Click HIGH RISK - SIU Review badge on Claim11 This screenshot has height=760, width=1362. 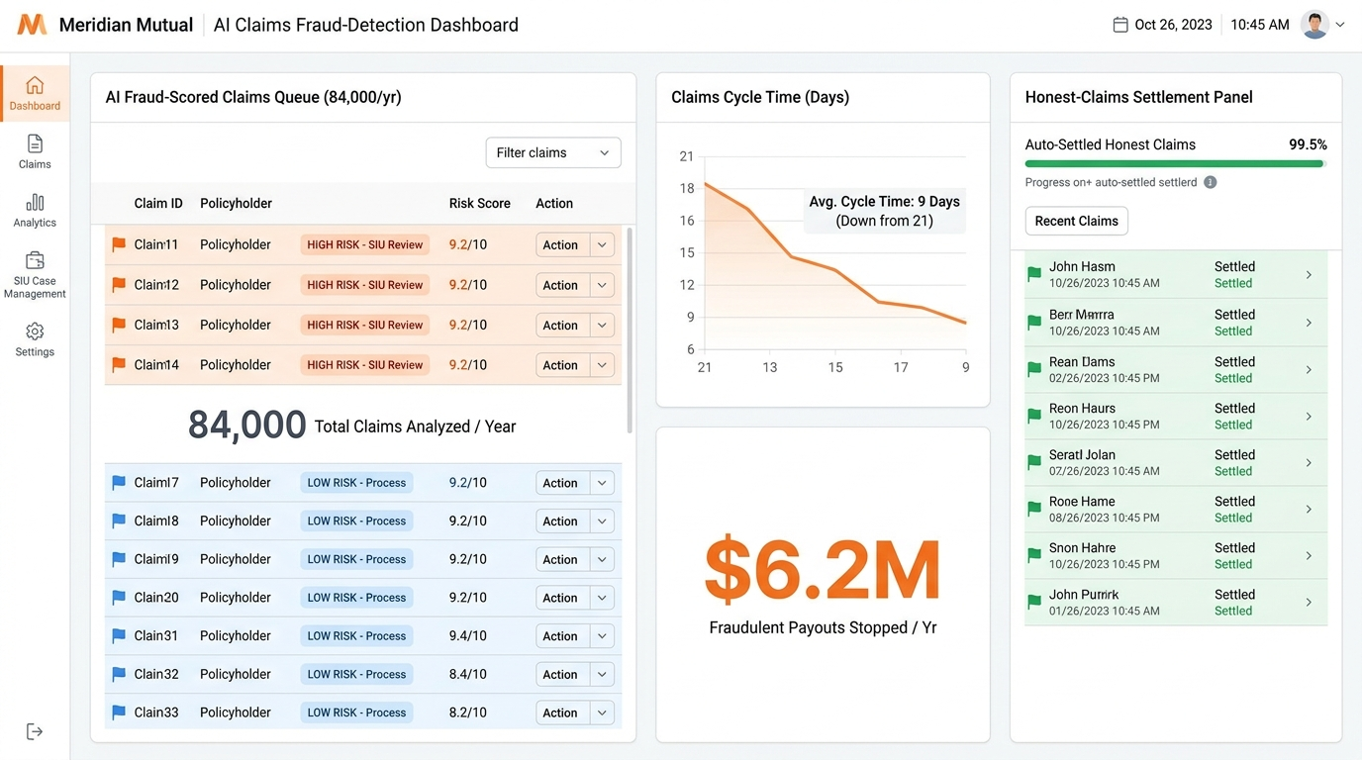pyautogui.click(x=365, y=244)
